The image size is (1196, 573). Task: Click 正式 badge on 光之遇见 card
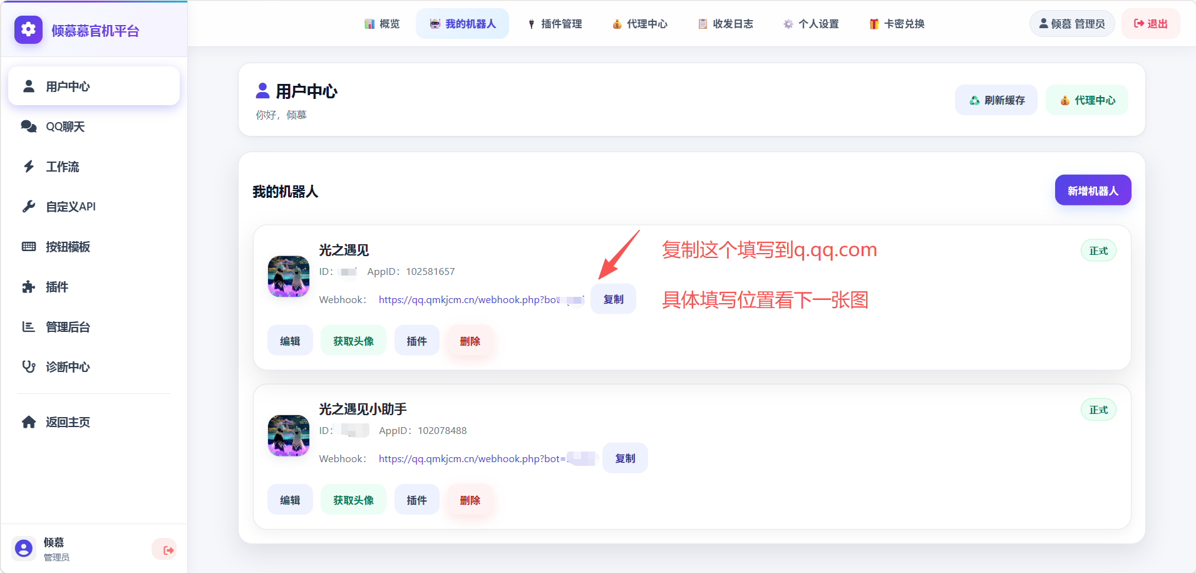pyautogui.click(x=1098, y=250)
